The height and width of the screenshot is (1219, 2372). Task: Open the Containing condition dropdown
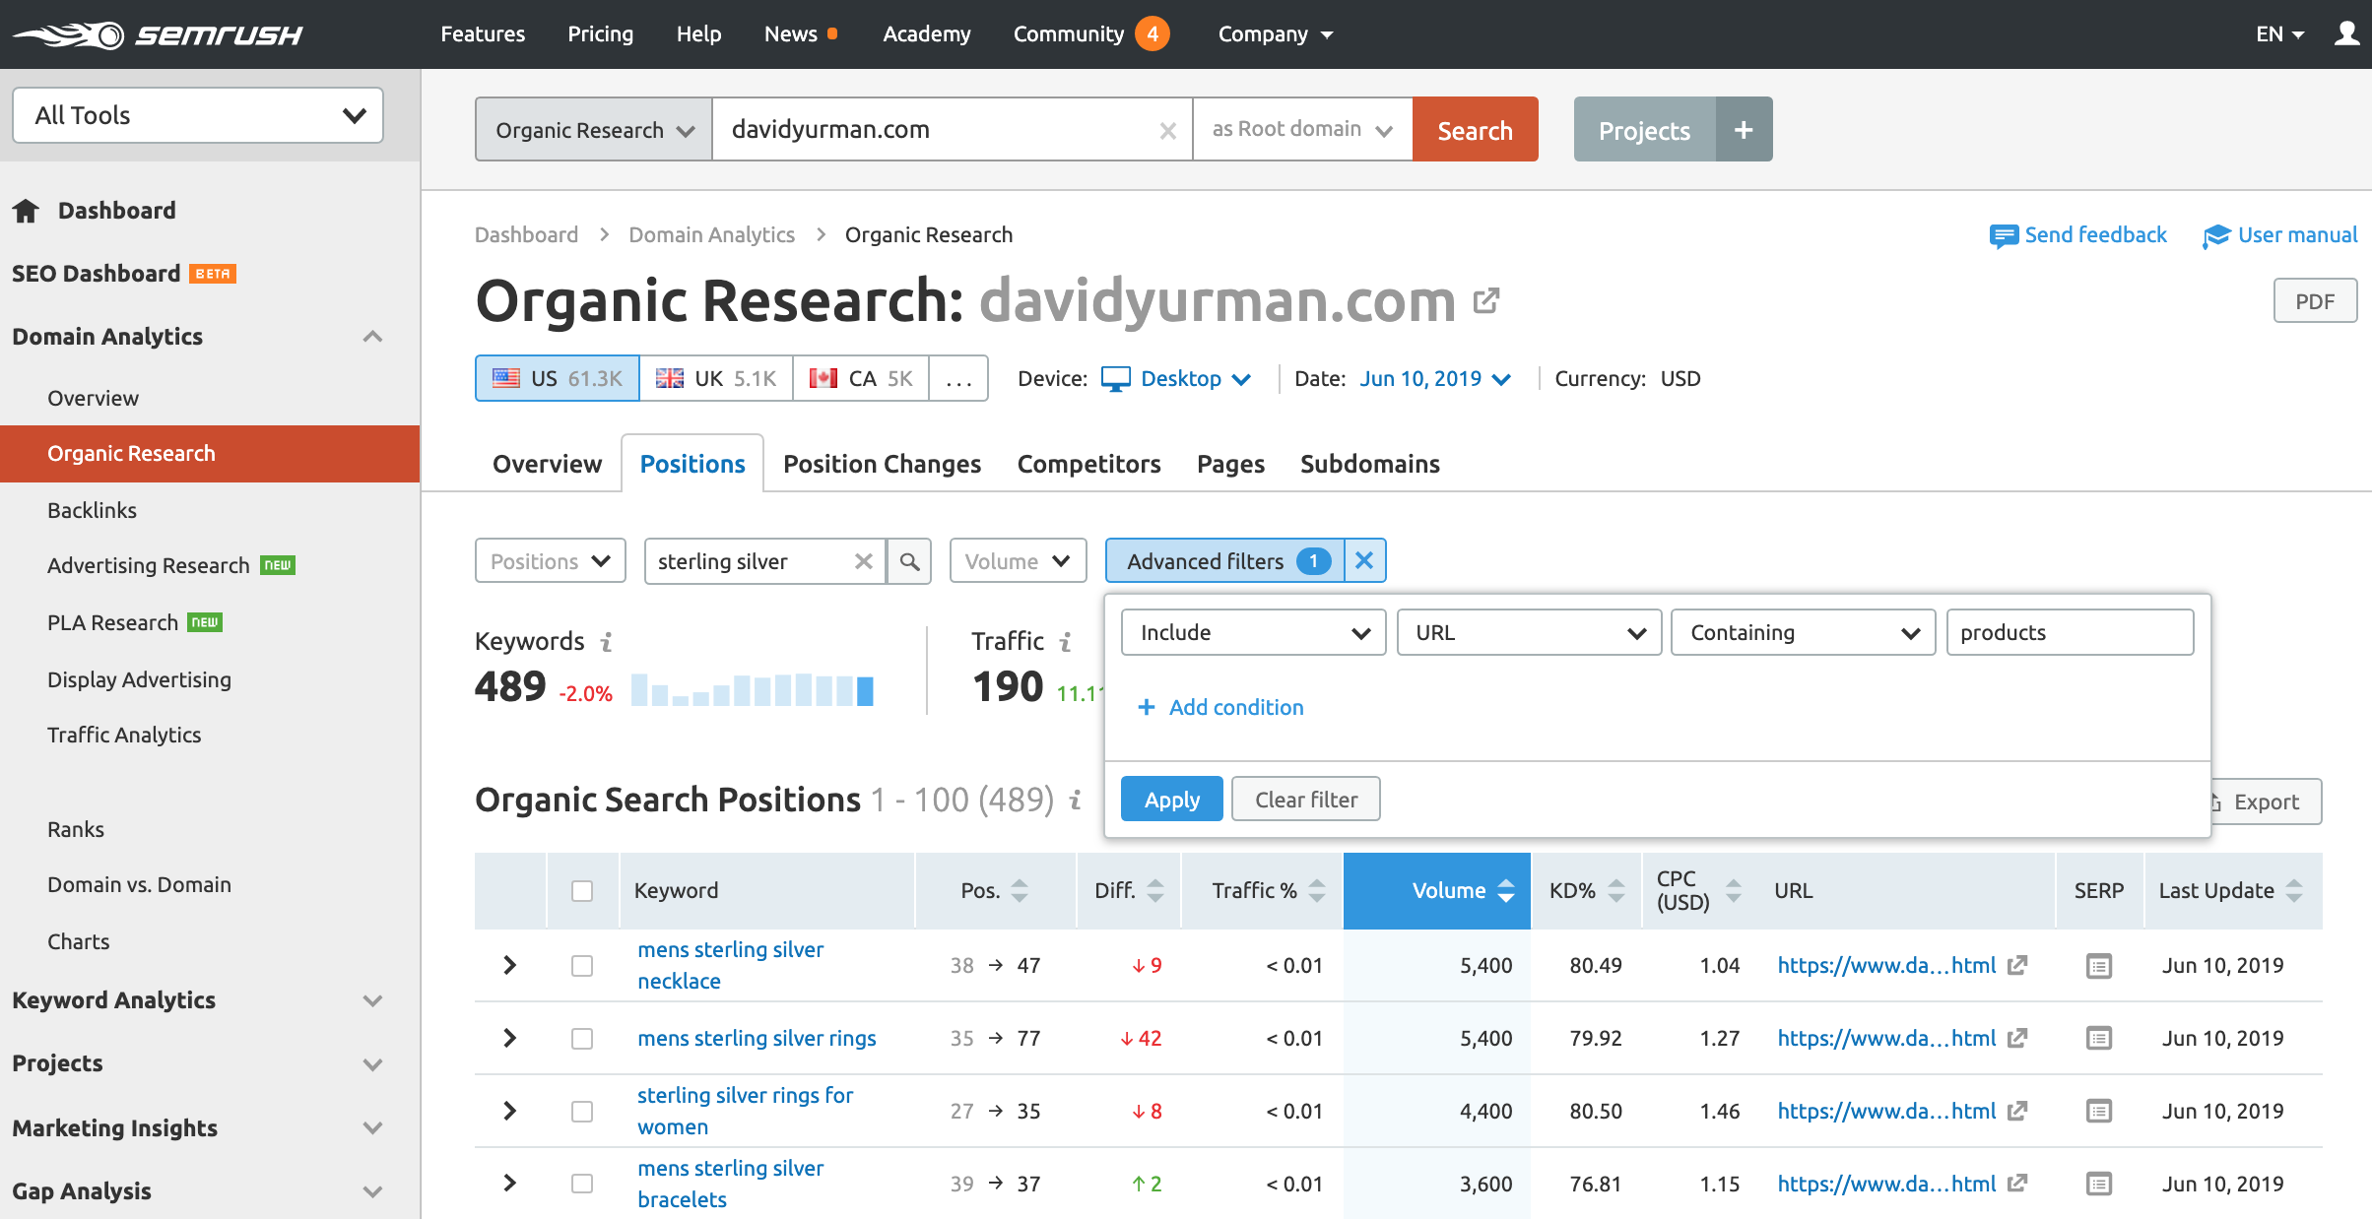(1803, 632)
